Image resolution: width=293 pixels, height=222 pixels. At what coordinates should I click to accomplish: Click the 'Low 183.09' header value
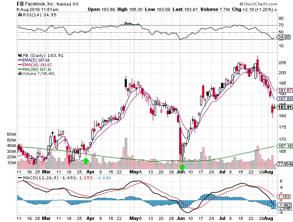click(157, 9)
